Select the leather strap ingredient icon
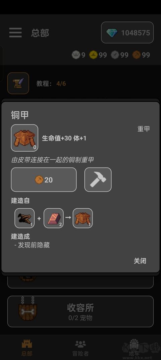Image resolution: width=161 pixels, height=360 pixels. coord(24,218)
